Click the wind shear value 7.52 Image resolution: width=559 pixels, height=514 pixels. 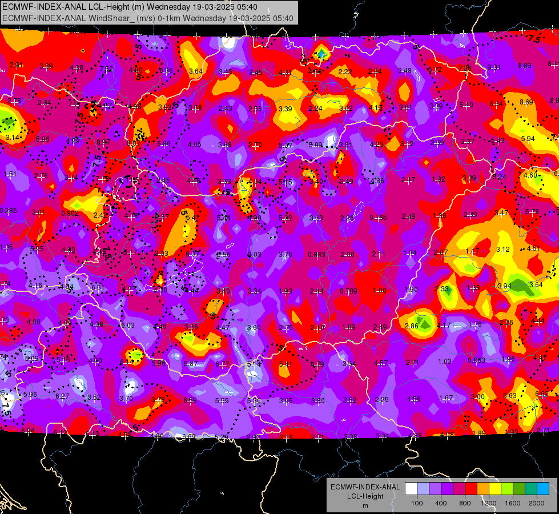click(106, 69)
